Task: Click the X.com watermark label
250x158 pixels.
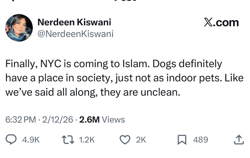Action: tap(221, 22)
